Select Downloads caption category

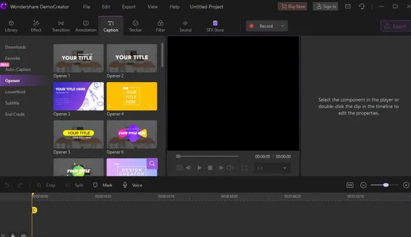point(15,47)
